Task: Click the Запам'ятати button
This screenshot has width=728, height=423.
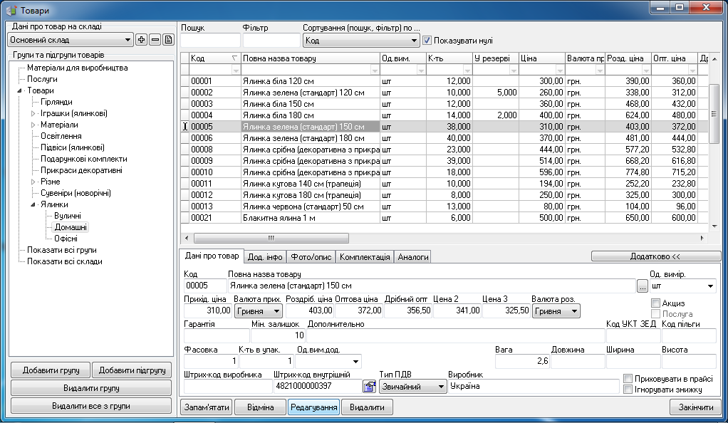Action: tap(207, 407)
